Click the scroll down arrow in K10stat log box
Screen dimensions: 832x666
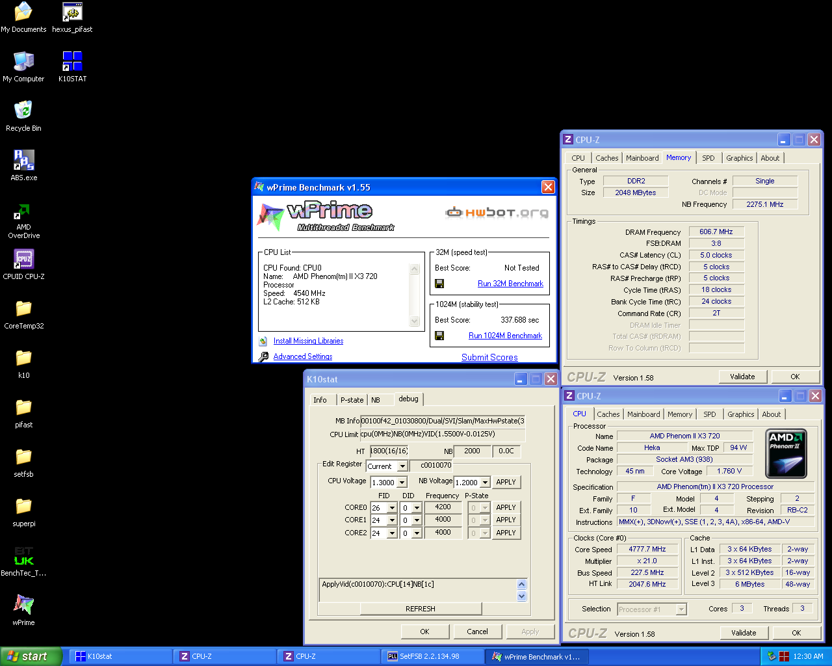pos(522,596)
